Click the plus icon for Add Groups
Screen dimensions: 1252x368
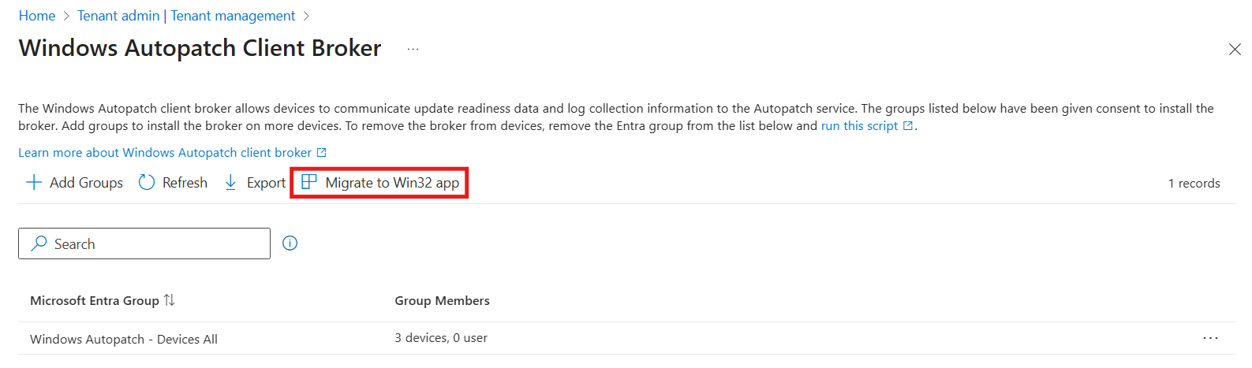click(x=34, y=183)
